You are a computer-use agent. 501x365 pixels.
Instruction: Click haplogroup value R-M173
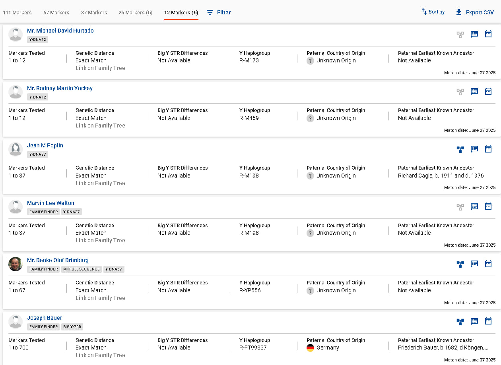[249, 60]
